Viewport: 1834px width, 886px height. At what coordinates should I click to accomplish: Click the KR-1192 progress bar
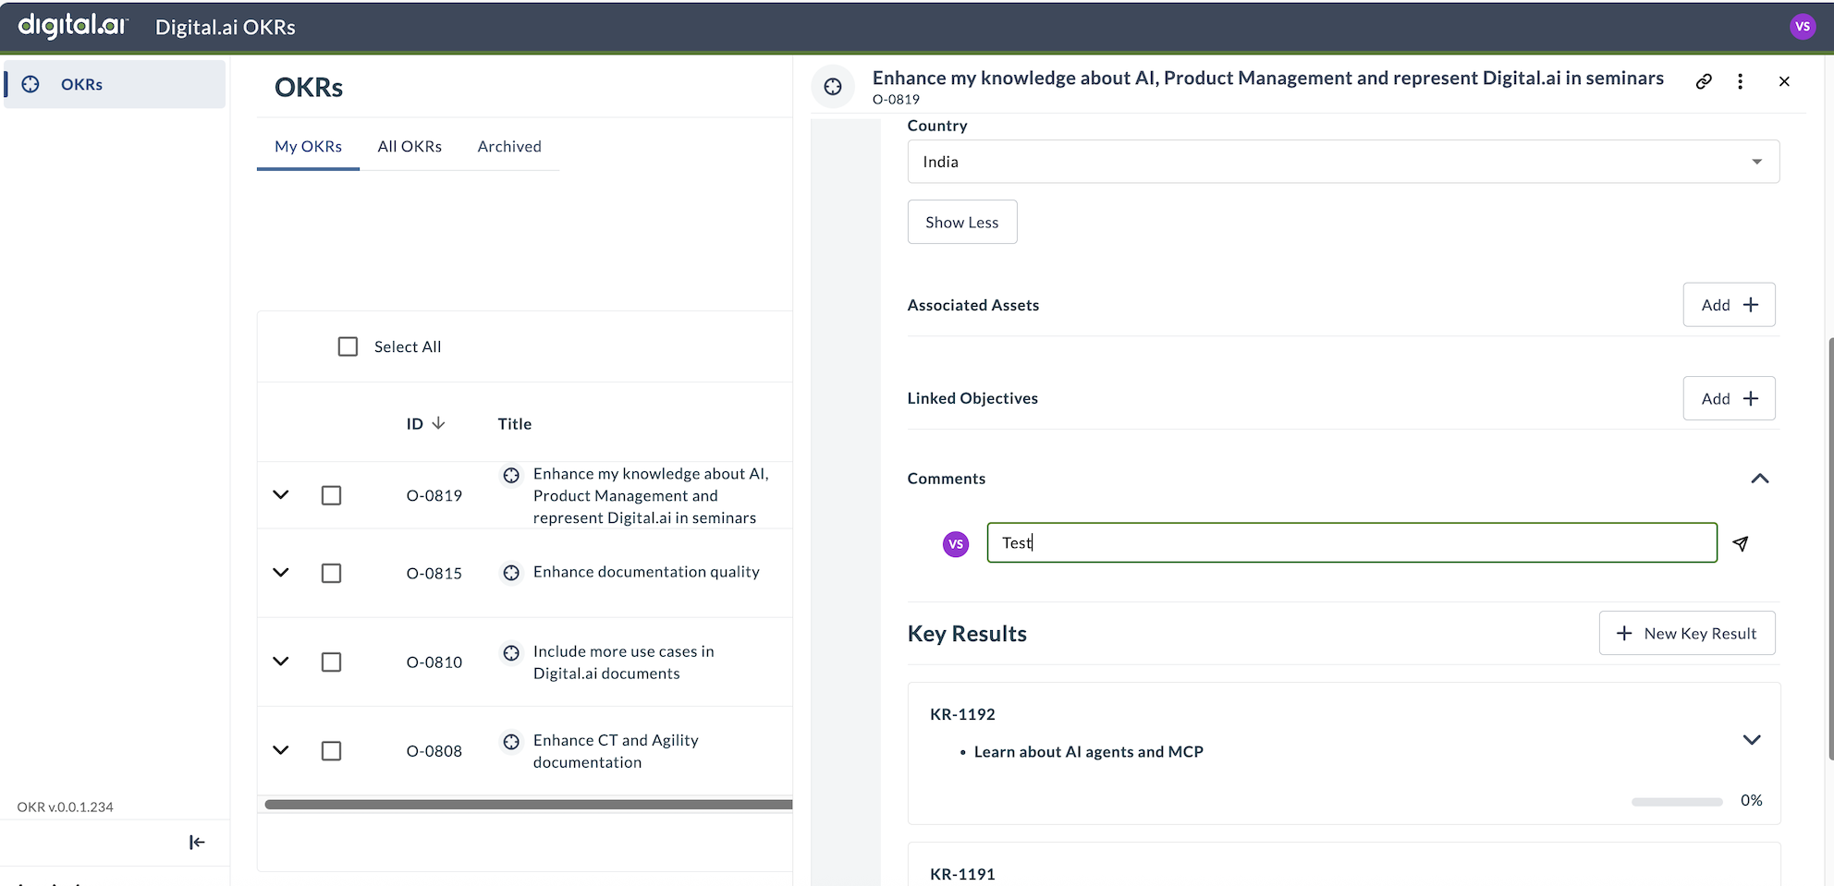pos(1677,802)
